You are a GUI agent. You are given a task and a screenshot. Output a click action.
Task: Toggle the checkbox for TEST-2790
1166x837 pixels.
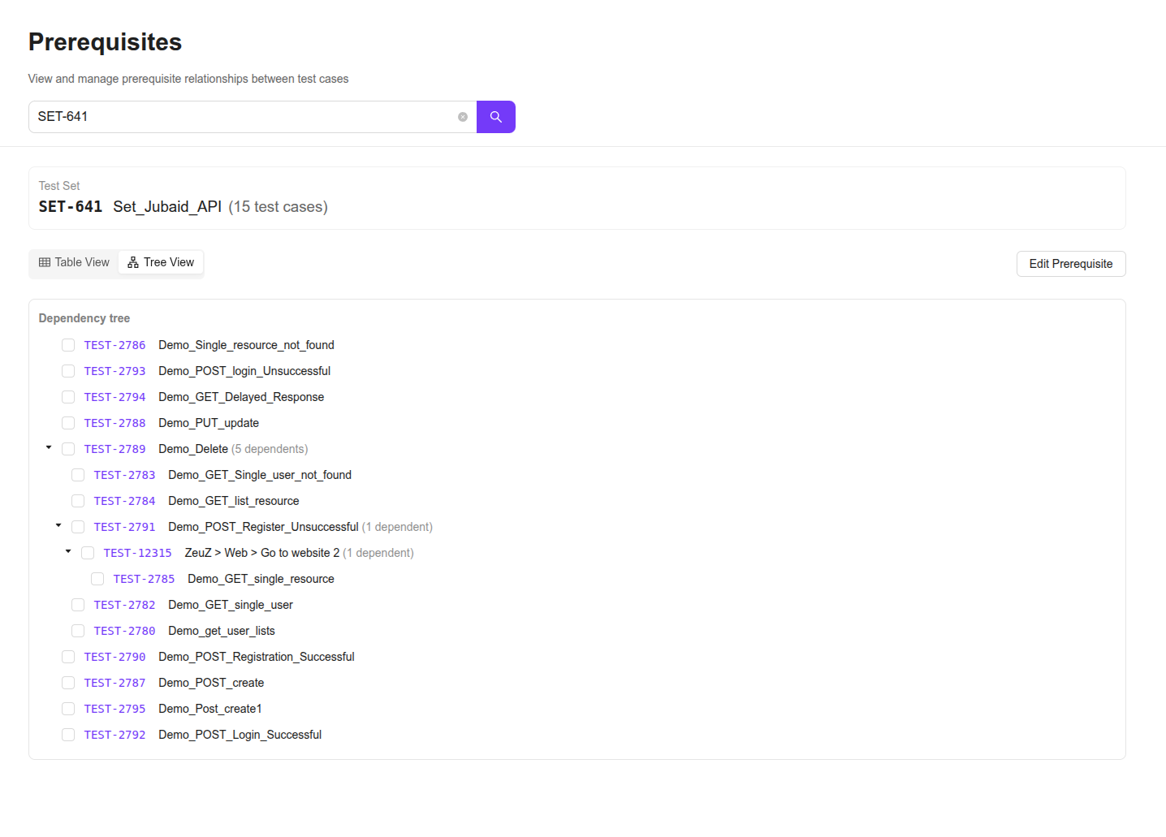68,657
